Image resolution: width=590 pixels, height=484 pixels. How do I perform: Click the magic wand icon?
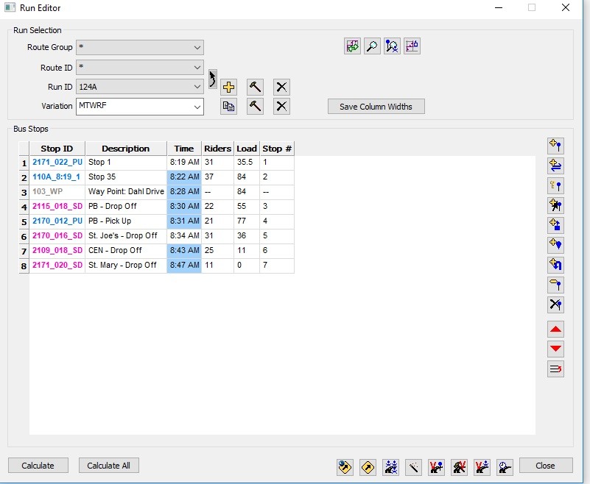(x=413, y=467)
